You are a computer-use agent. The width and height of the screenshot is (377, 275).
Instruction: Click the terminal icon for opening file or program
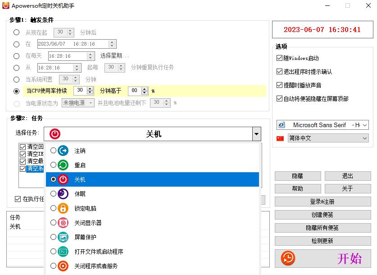point(63,252)
